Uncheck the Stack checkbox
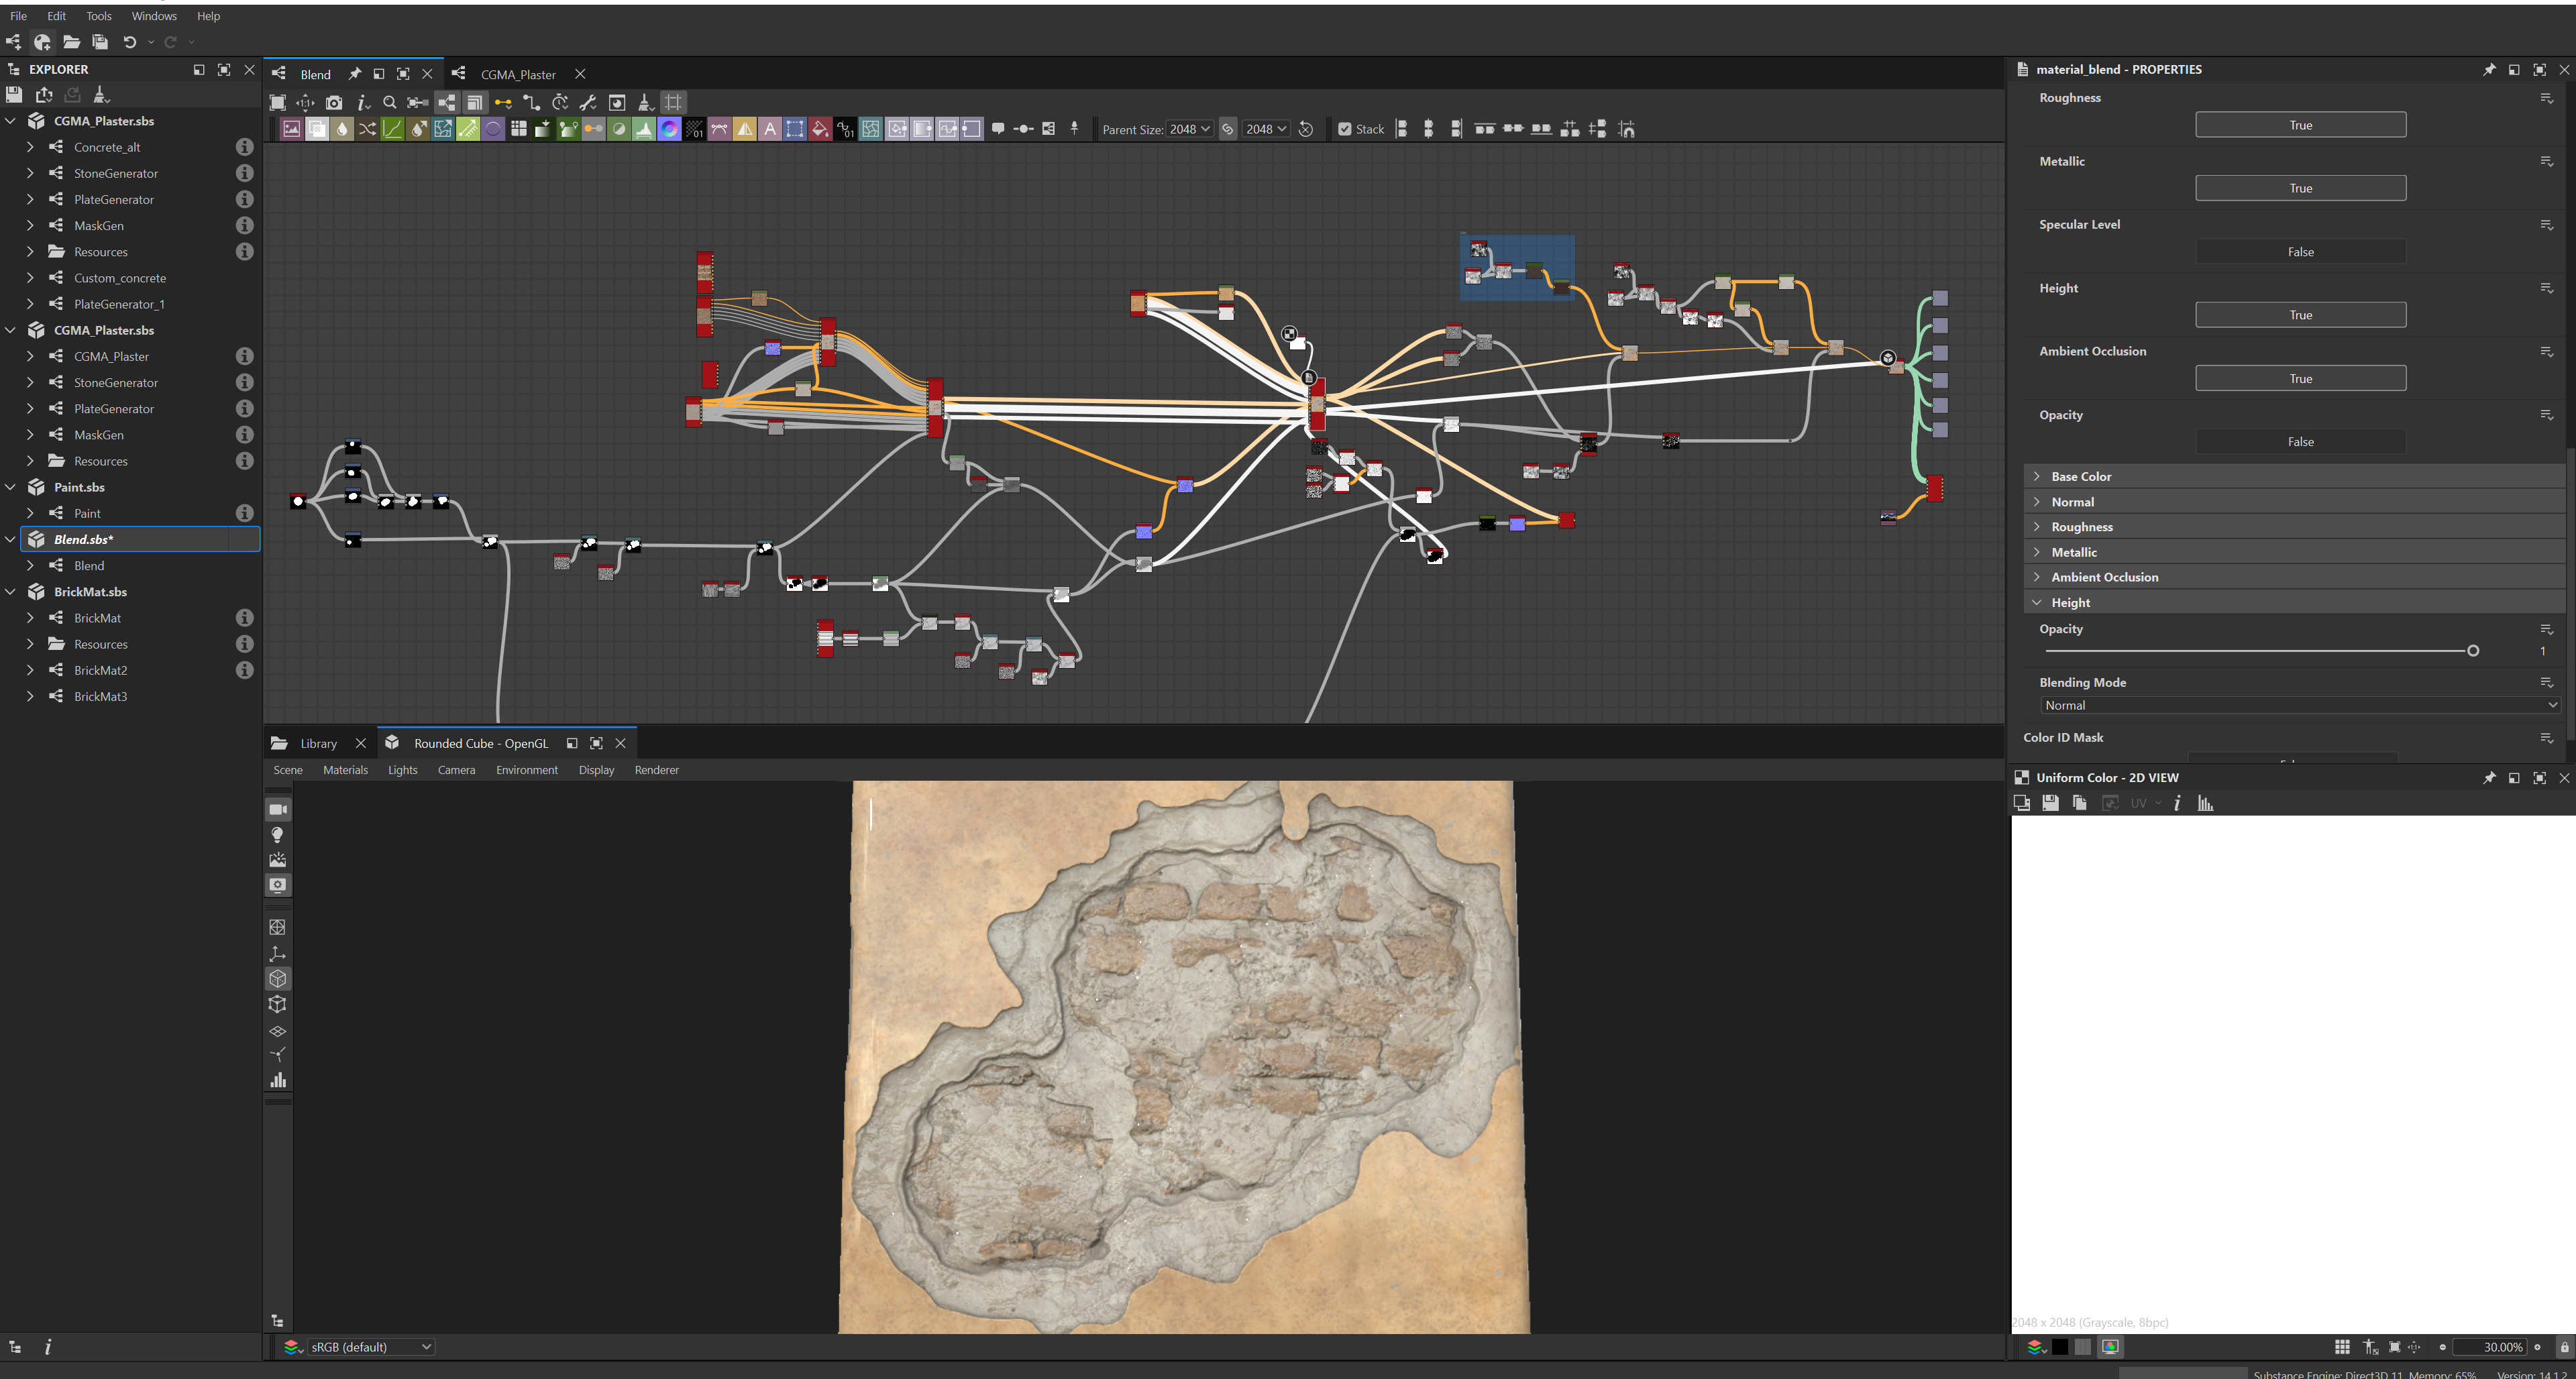This screenshot has width=2576, height=1379. [1345, 129]
